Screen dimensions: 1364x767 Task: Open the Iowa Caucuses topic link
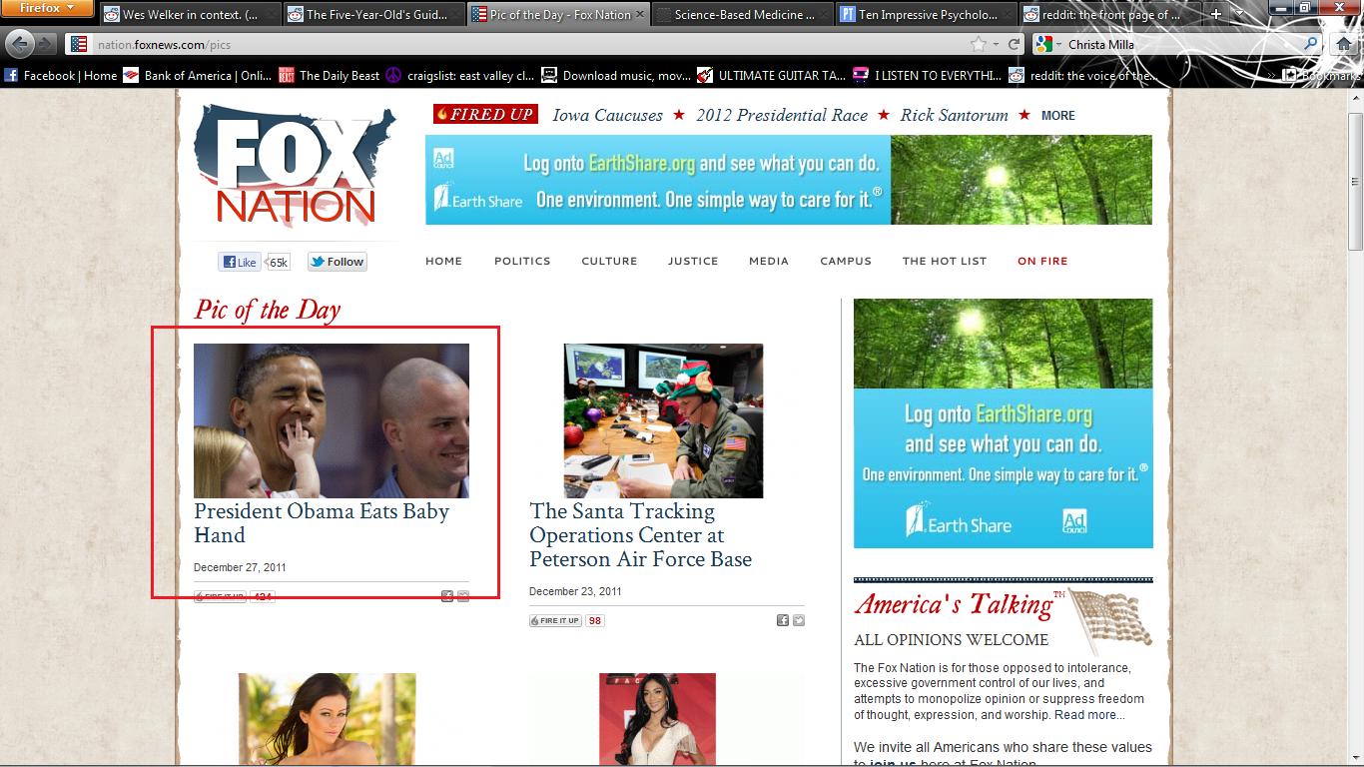pos(607,115)
